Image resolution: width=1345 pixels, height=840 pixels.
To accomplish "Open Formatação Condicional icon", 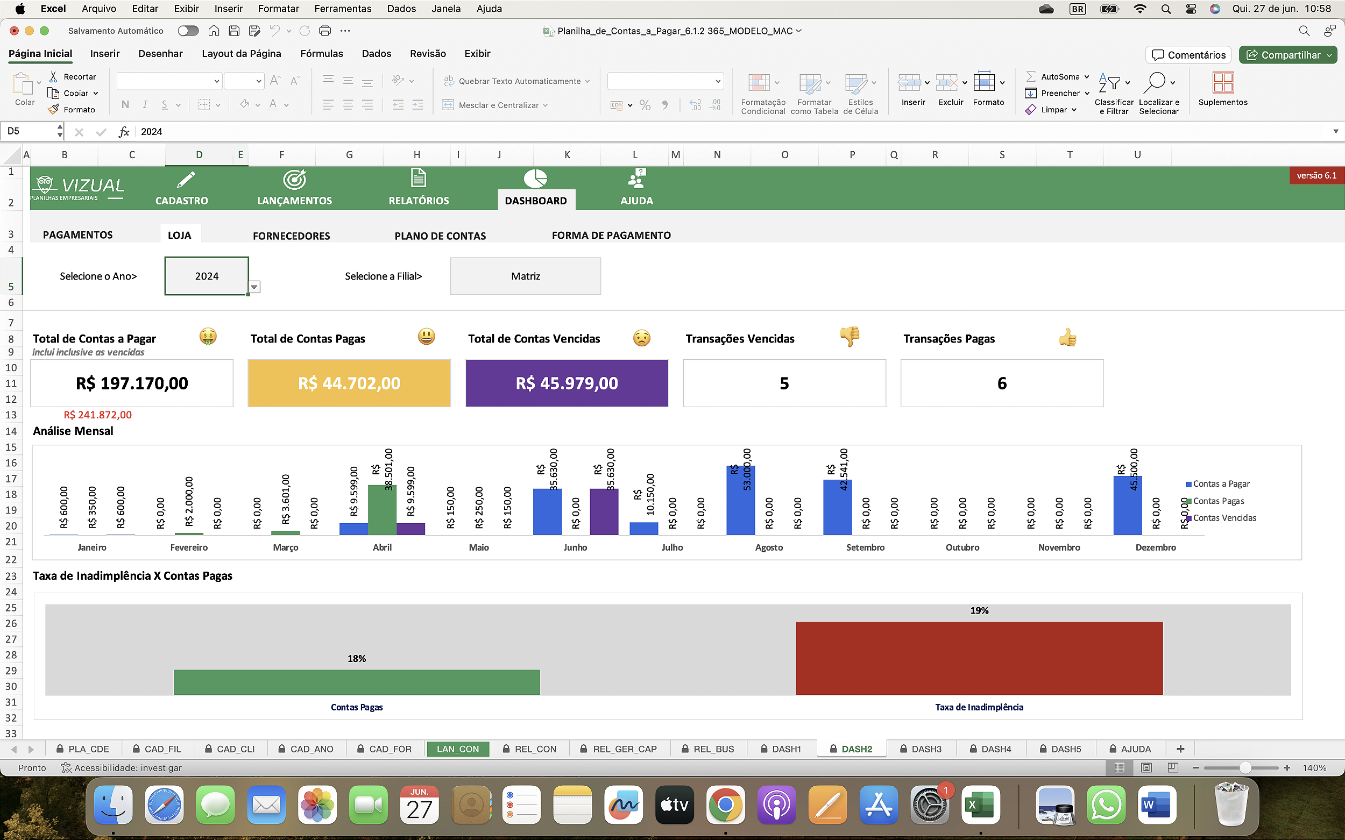I will pos(759,83).
